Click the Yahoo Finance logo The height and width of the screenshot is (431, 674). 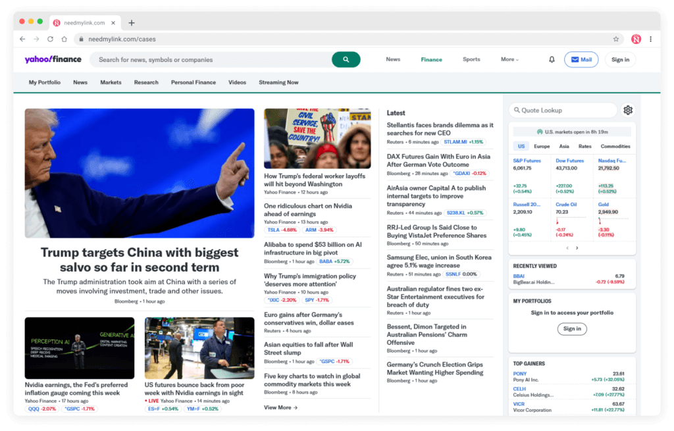coord(52,59)
